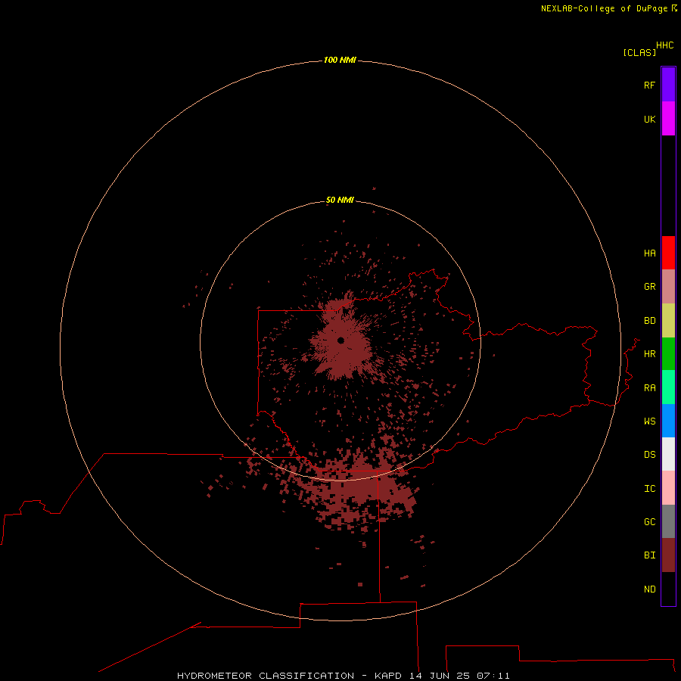Select the BD yellow legend swatch

click(668, 321)
